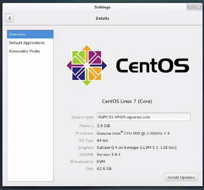This screenshot has width=204, height=190.
Task: Select Overview in the sidebar
Action: pos(30,34)
